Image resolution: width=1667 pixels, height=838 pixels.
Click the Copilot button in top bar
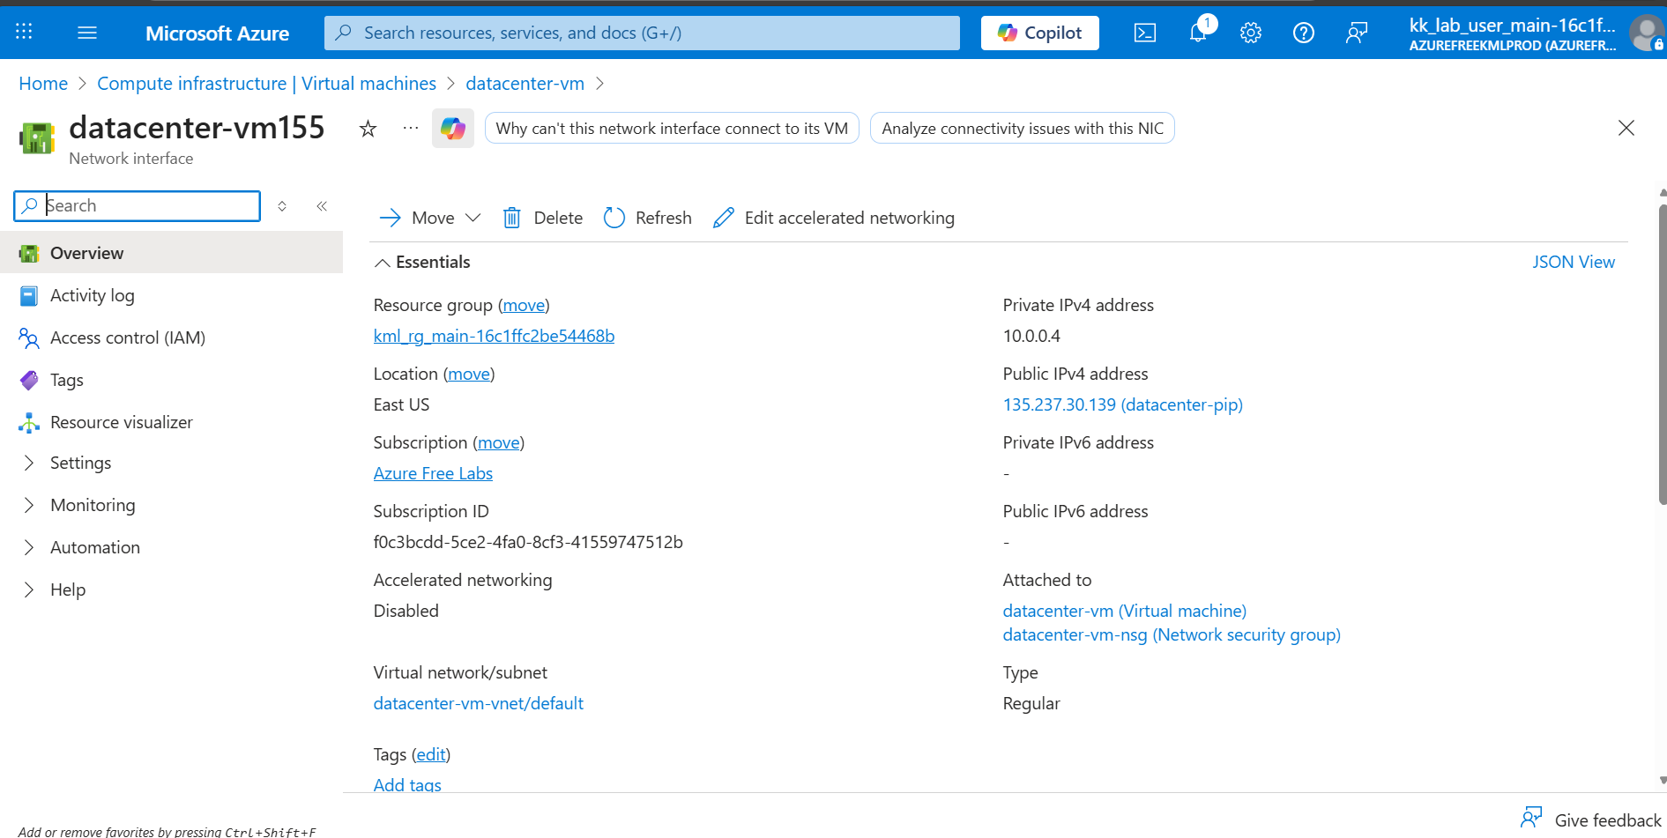(x=1040, y=33)
